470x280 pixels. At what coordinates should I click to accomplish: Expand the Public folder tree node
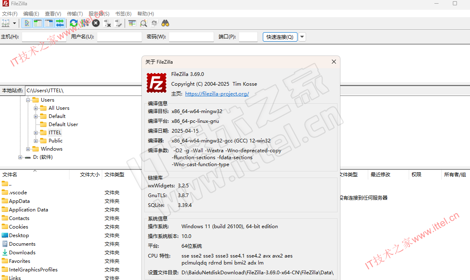[x=36, y=141]
